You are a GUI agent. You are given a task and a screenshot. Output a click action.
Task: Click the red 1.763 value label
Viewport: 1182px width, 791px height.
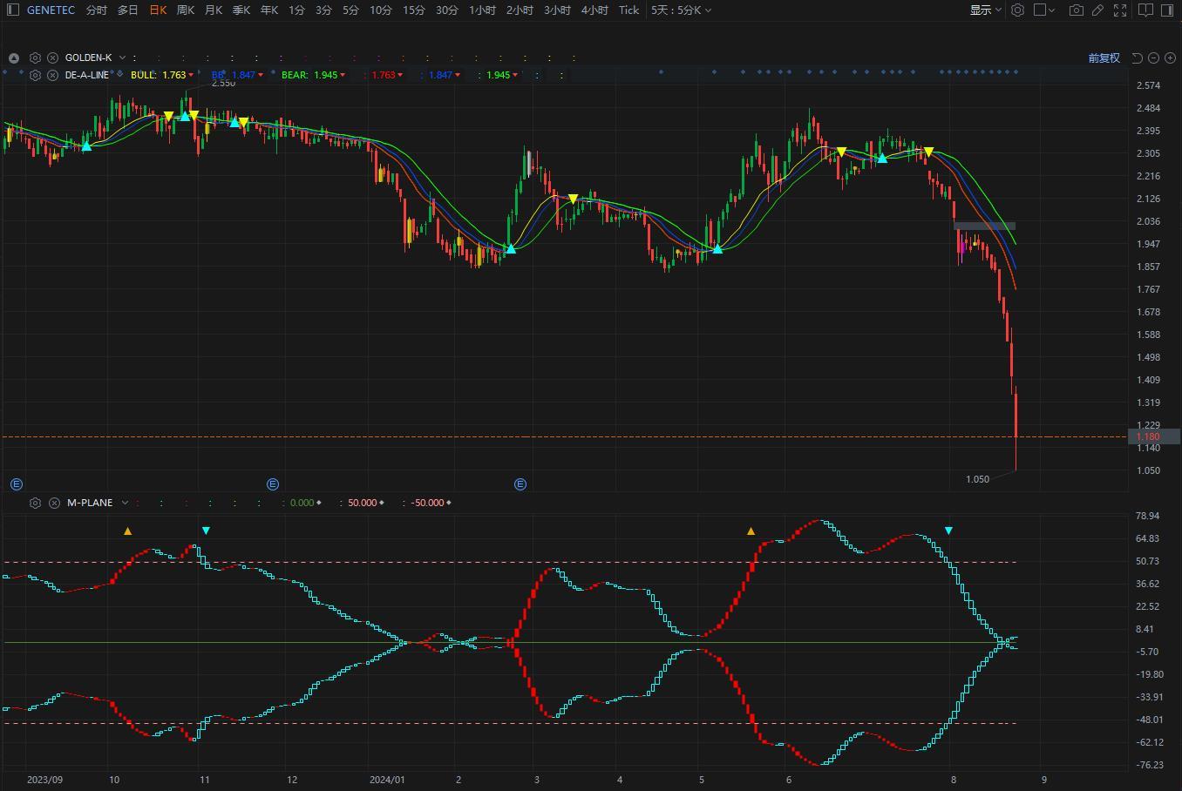click(x=384, y=75)
